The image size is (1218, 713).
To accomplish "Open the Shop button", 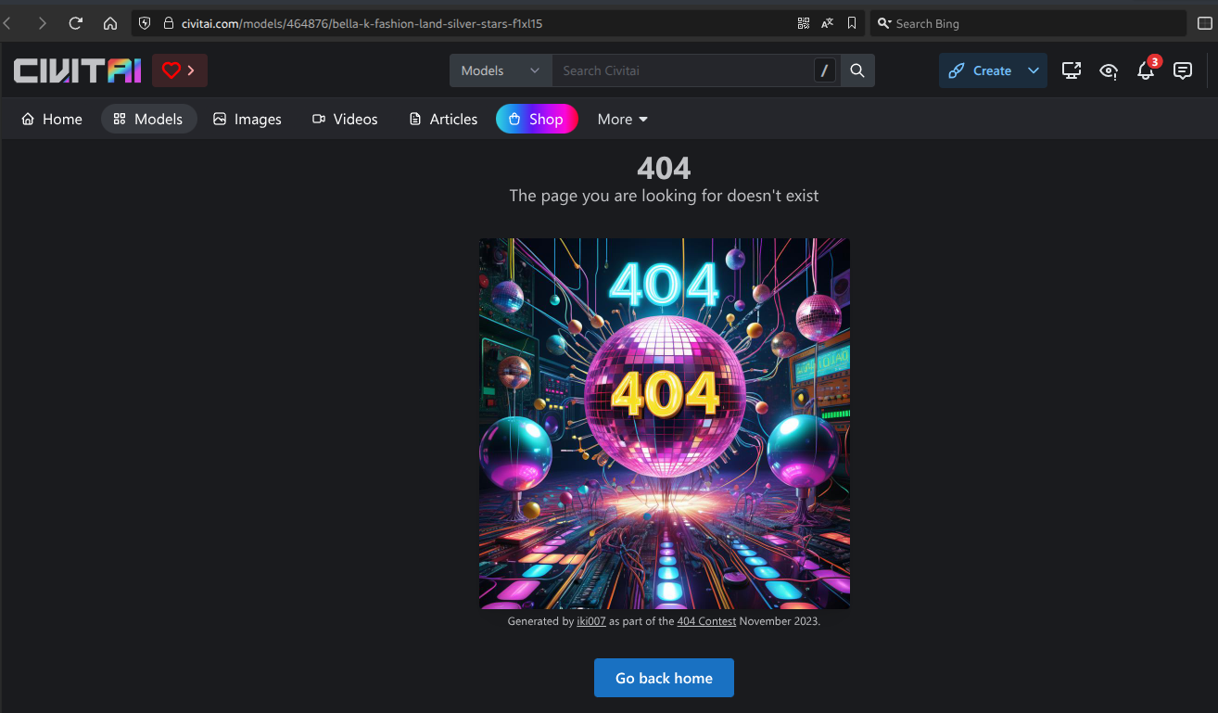I will [537, 119].
